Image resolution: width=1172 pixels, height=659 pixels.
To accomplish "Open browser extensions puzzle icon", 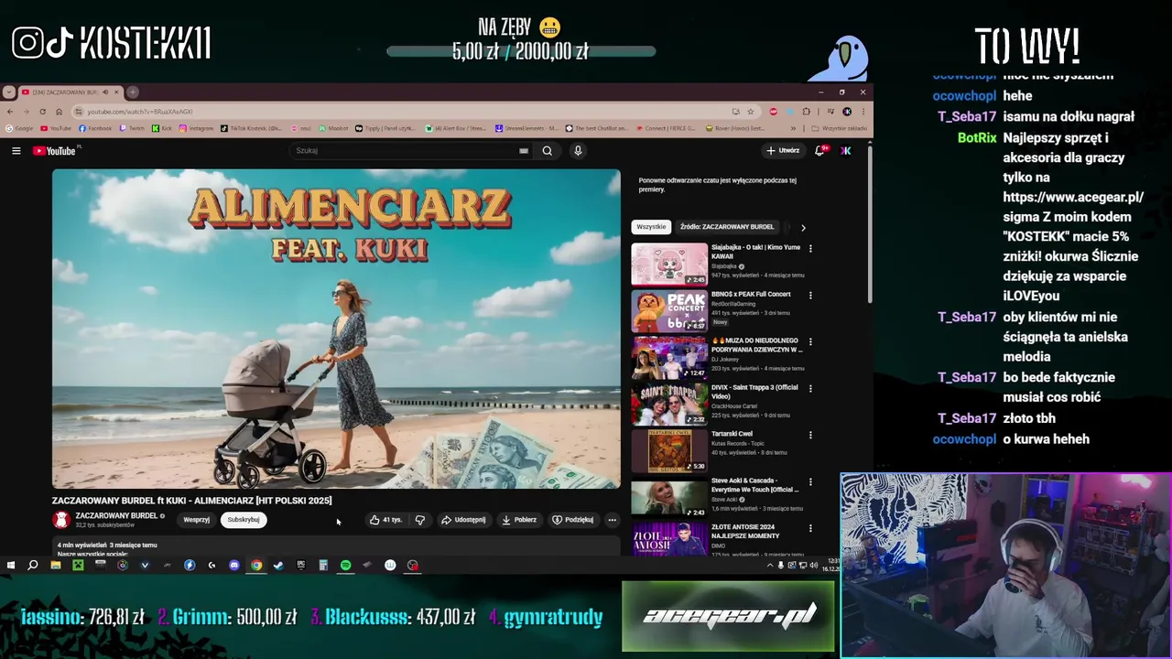I will coord(807,112).
